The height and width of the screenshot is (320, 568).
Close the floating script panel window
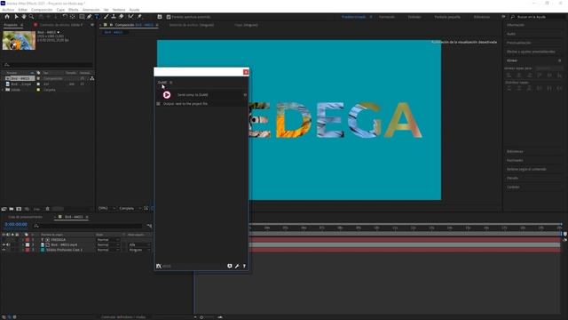[246, 72]
